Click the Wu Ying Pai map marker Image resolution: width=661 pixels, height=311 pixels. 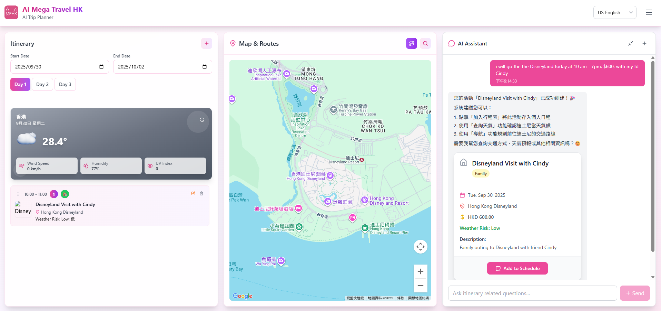point(281,261)
